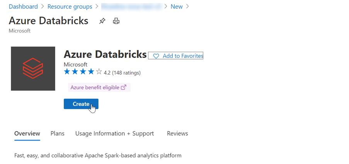The width and height of the screenshot is (349, 164).
Task: Click the large Azure Databricks page title
Action: coord(48,21)
